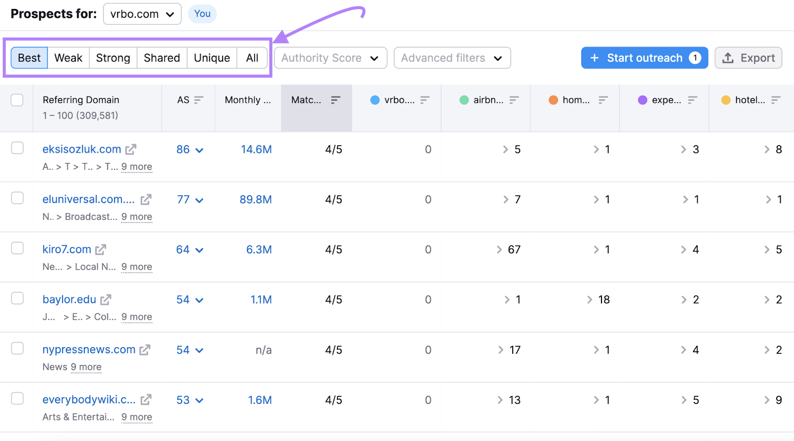Expand airbnb backlinks arrow showing 17 for nypressnews
Screen dimensions: 794x441
tap(501, 350)
